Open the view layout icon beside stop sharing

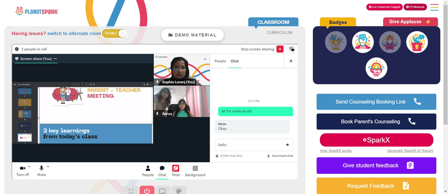coord(292,49)
